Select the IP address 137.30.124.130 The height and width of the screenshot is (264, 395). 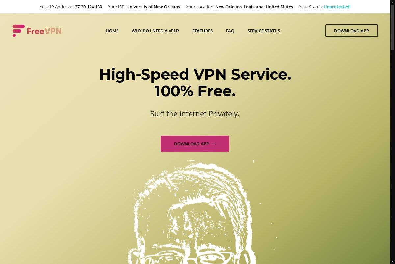(x=88, y=7)
